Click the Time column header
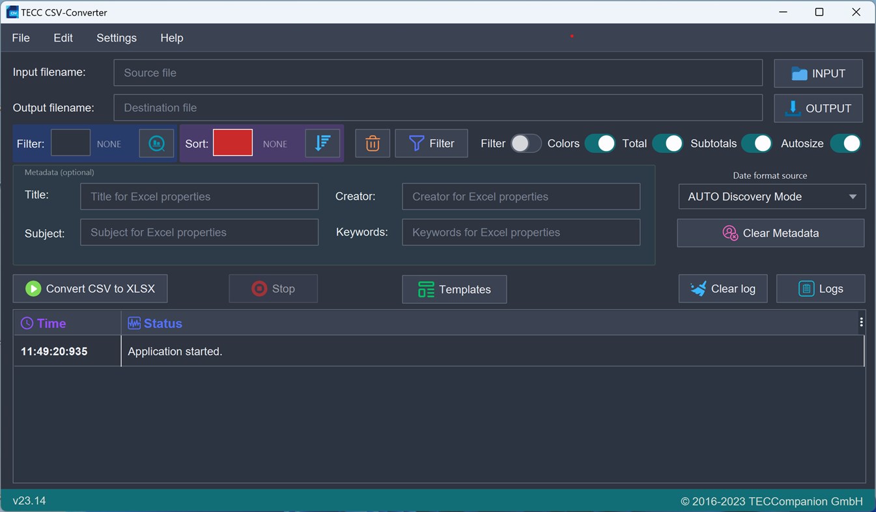Screen dimensions: 876x512 point(67,323)
